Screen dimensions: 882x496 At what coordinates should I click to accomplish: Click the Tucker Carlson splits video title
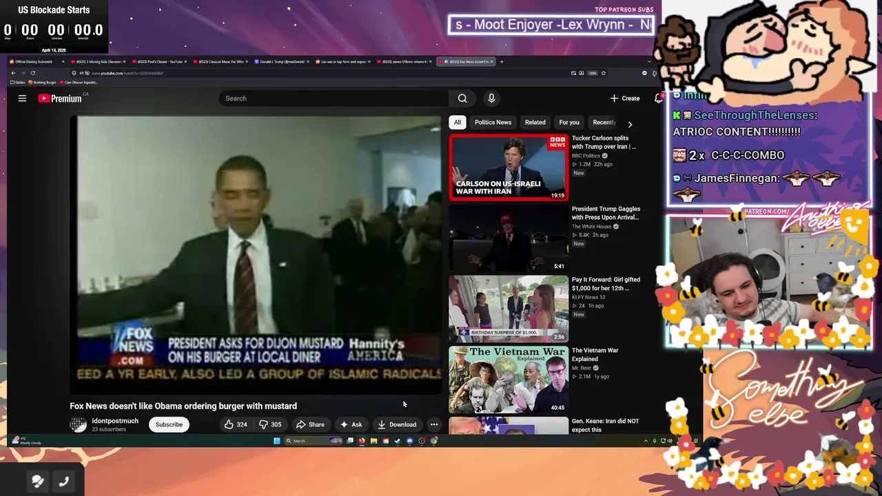pyautogui.click(x=604, y=142)
